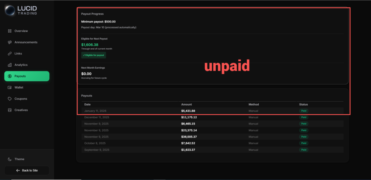The image size is (371, 180).
Task: Click the Lucid Trading logo
Action: (x=22, y=11)
